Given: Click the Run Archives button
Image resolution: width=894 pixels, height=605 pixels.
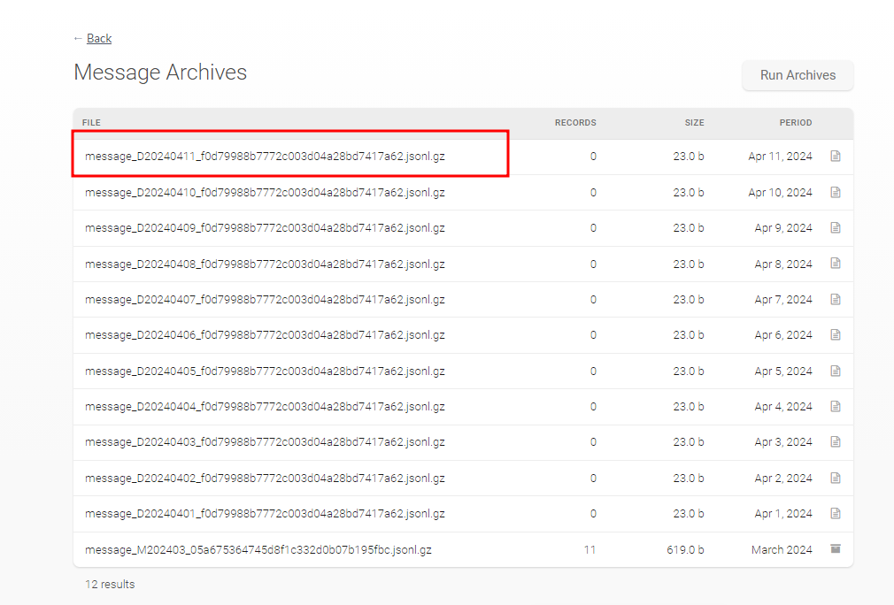Looking at the screenshot, I should coord(798,75).
